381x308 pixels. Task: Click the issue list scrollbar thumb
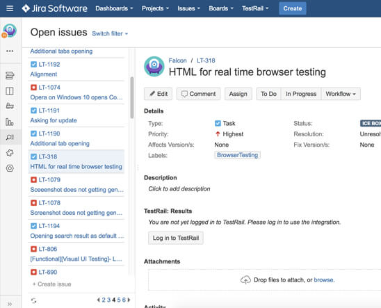click(x=132, y=97)
